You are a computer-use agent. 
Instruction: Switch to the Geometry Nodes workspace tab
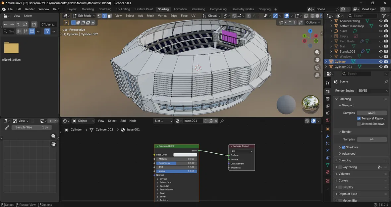[x=242, y=9]
